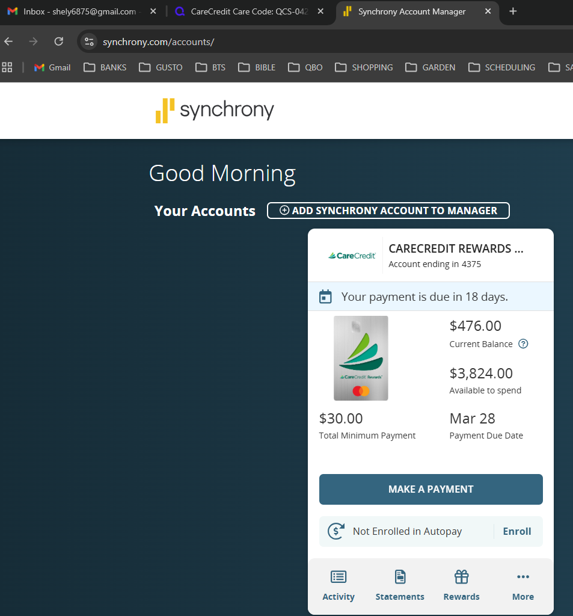Close the Gmail Inbox tab

click(x=153, y=11)
